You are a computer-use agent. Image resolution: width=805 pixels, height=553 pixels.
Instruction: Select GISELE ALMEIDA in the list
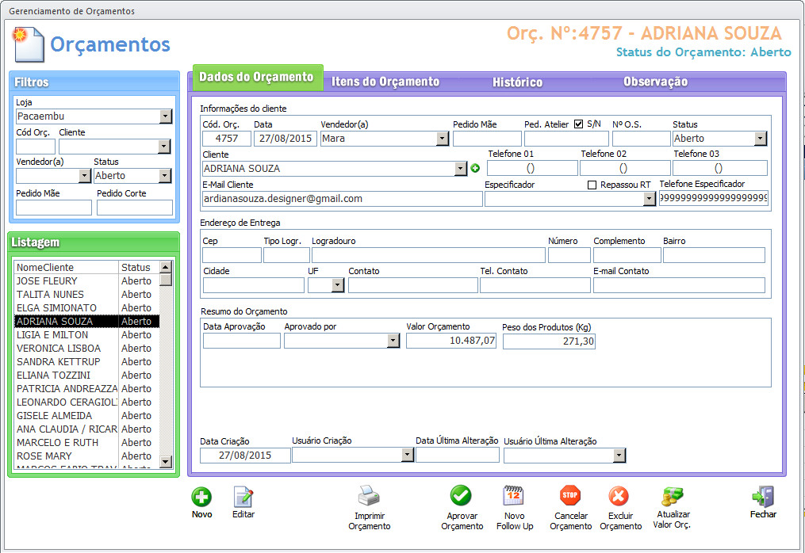(x=86, y=415)
